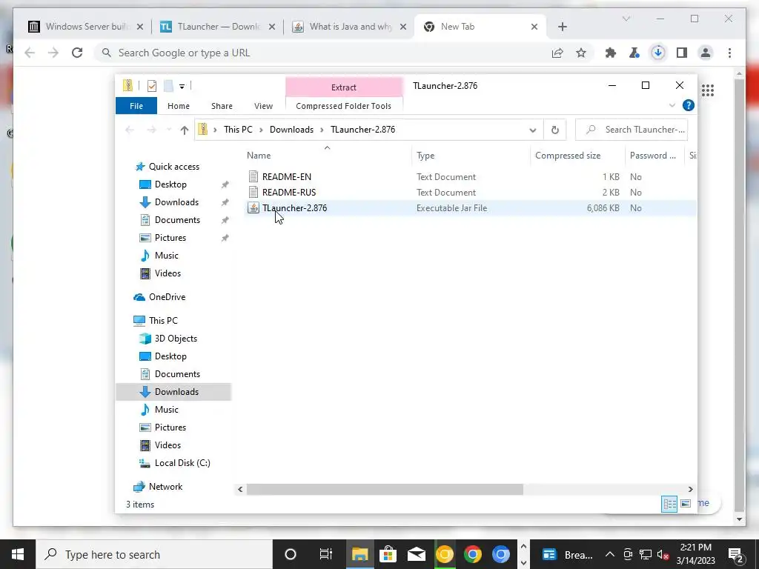This screenshot has height=569, width=759.
Task: Open the Chrome profile avatar menu
Action: pyautogui.click(x=706, y=53)
